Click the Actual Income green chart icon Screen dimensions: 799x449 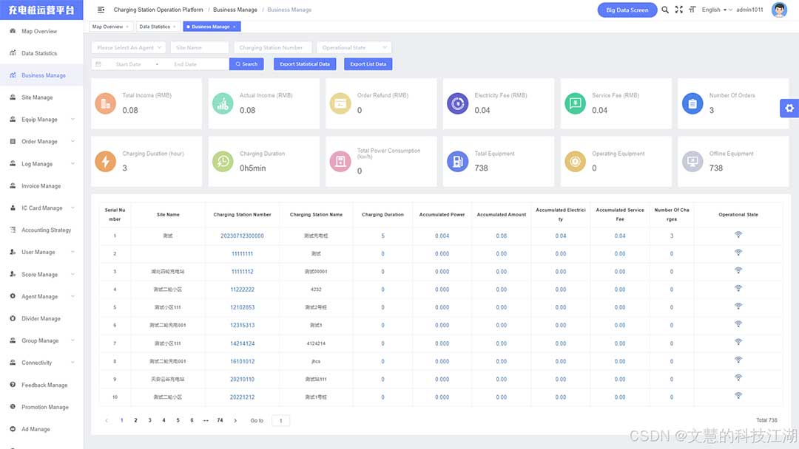223,103
